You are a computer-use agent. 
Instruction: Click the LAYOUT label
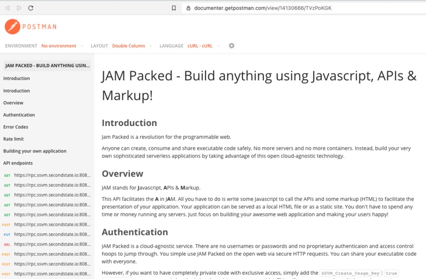[x=99, y=46]
